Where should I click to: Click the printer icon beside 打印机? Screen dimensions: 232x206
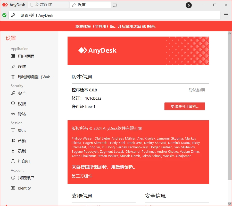13,161
